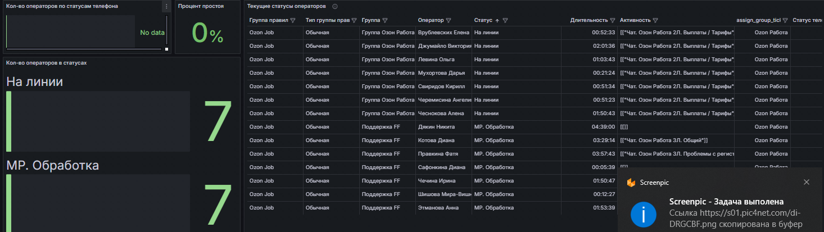Sort by Группа правил column header
The image size is (824, 232).
click(269, 20)
